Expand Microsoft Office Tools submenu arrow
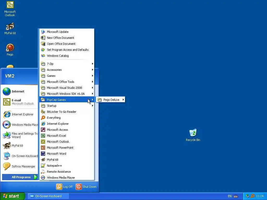 [93, 82]
